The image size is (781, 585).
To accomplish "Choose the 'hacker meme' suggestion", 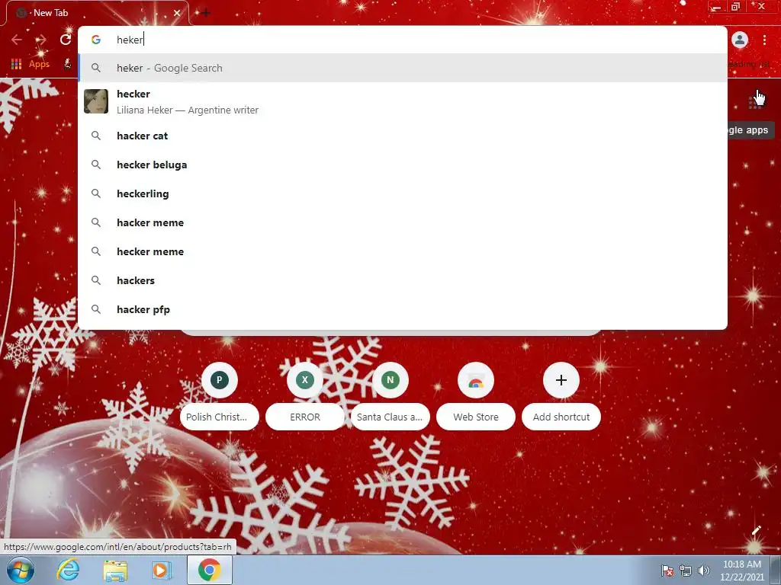I will point(403,222).
